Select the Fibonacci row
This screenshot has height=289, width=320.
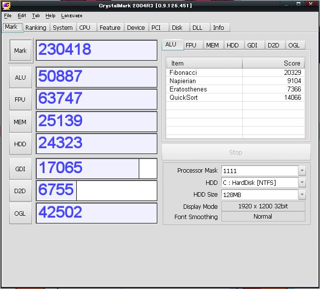point(235,72)
